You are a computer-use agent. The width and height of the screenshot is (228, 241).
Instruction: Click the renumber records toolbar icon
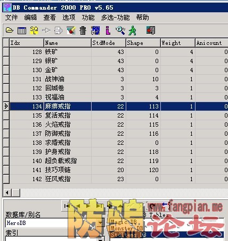click(x=95, y=30)
